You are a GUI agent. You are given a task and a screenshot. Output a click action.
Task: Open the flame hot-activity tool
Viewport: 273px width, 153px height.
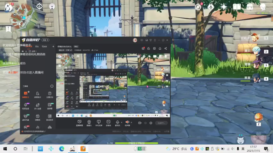(38, 127)
